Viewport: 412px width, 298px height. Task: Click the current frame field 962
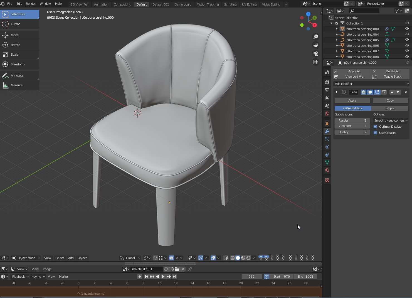(251, 277)
